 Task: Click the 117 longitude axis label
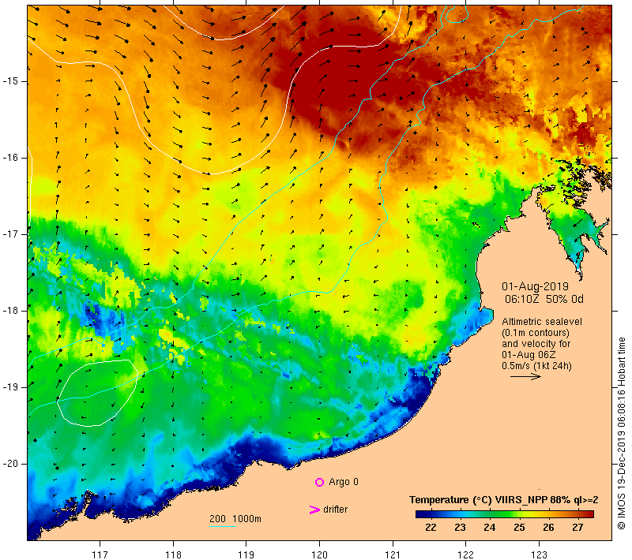click(x=100, y=554)
